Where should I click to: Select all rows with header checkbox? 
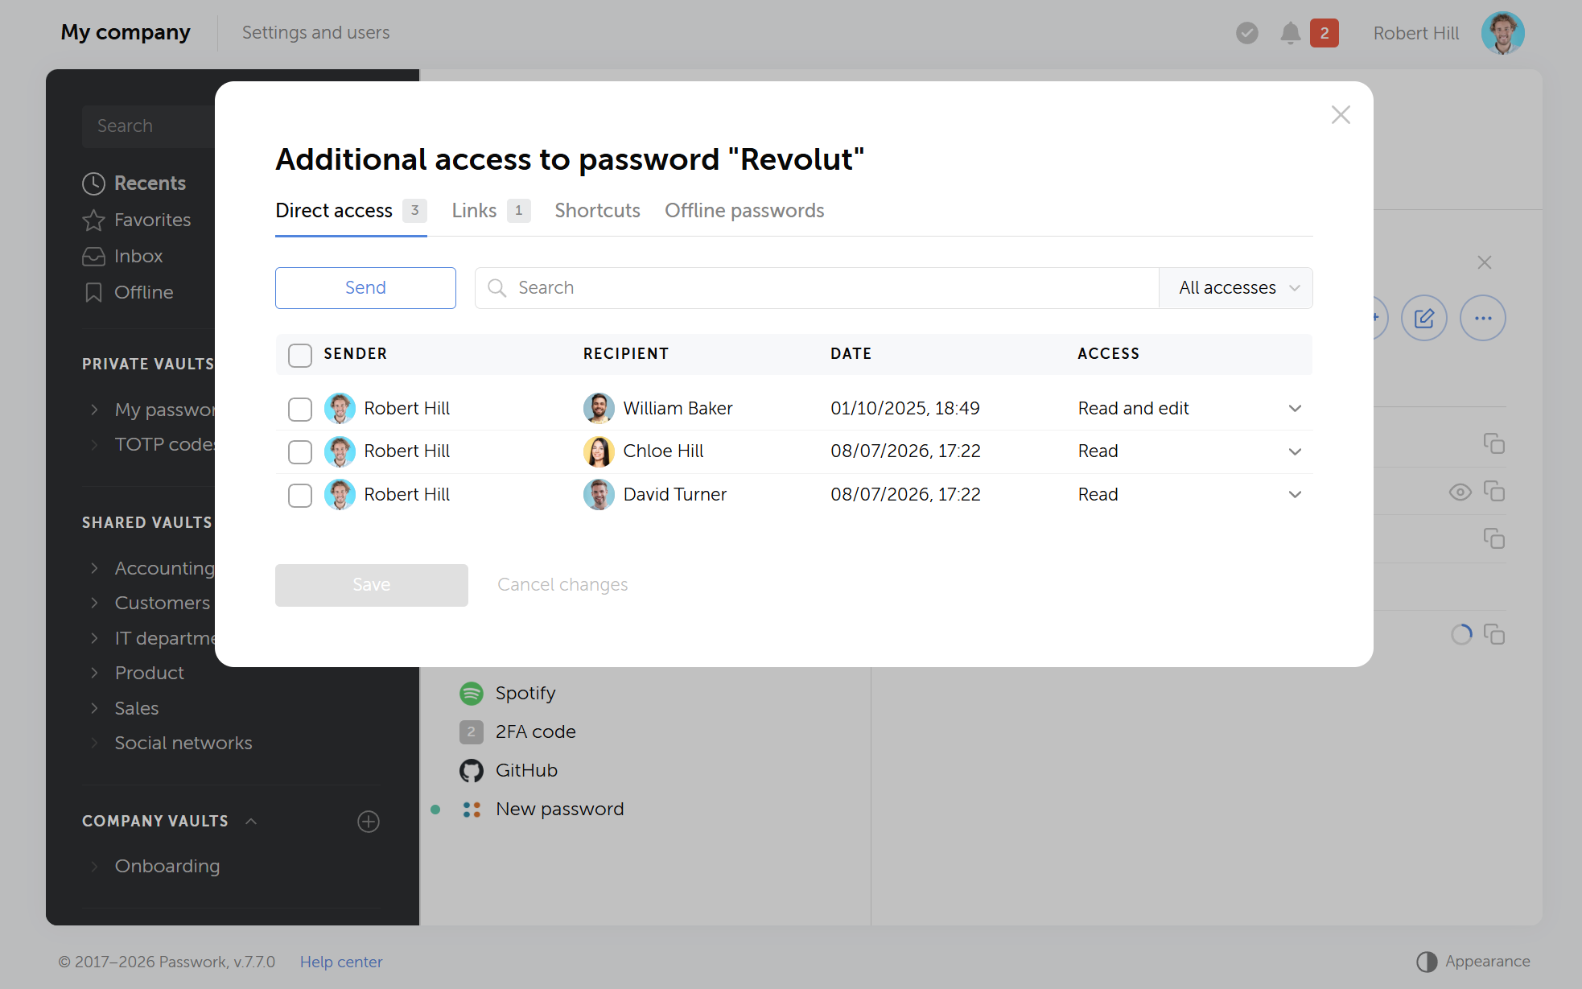pos(300,355)
